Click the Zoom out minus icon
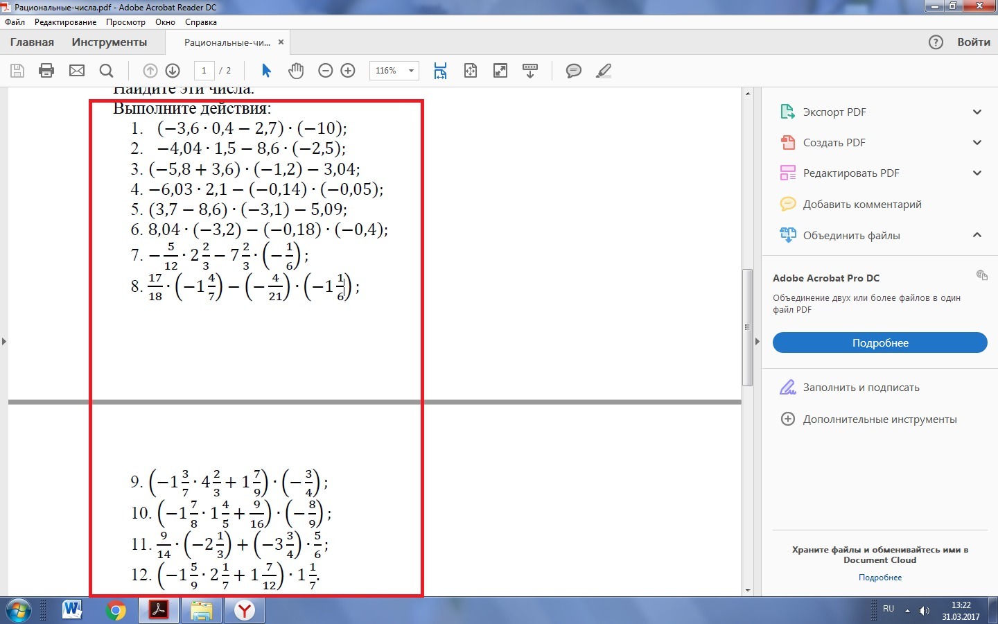Screen dimensions: 998x624 325,71
